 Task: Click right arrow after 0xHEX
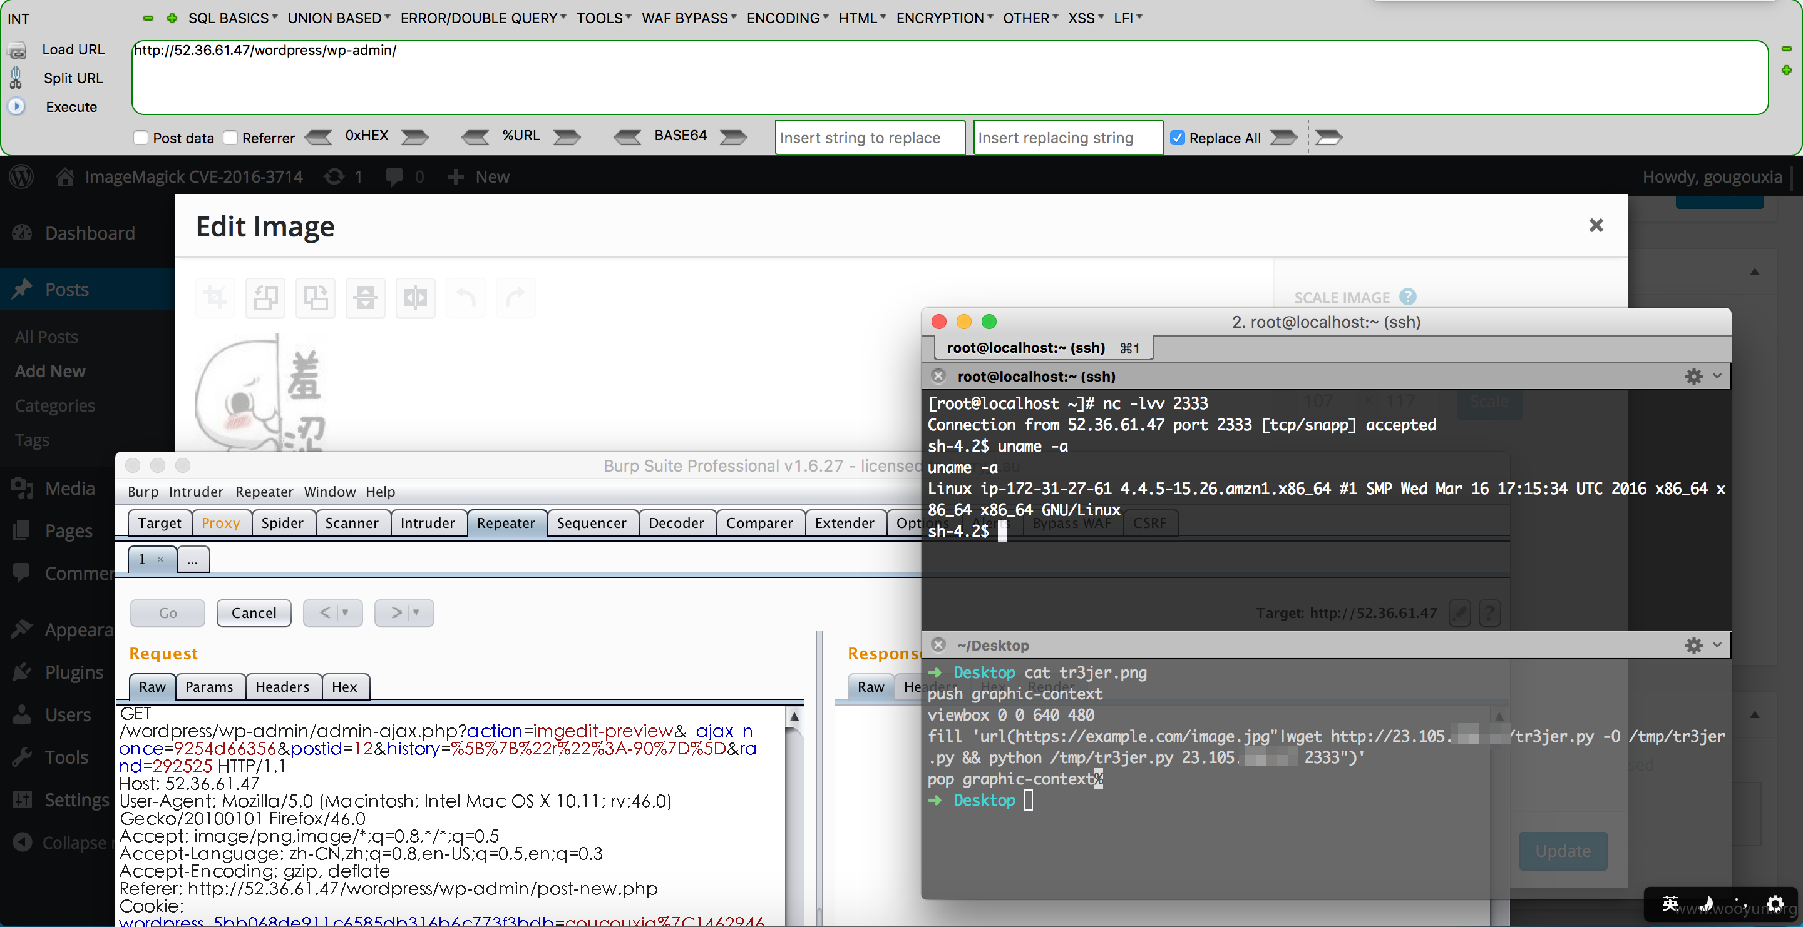point(415,137)
